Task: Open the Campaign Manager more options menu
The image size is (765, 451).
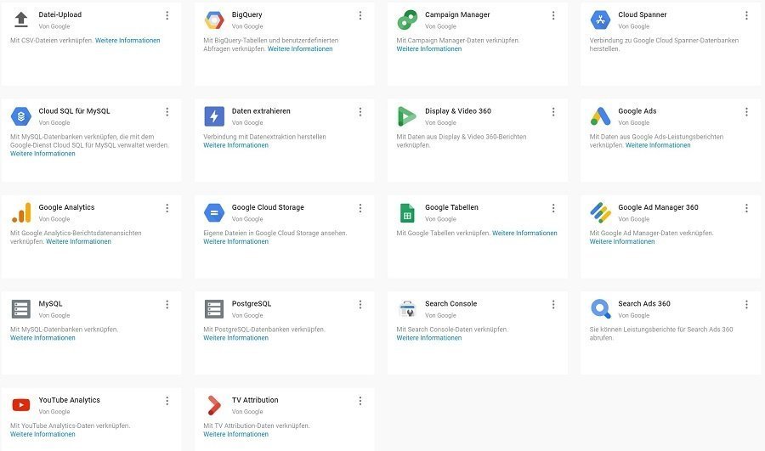Action: [x=553, y=15]
